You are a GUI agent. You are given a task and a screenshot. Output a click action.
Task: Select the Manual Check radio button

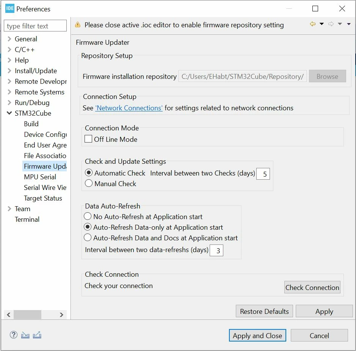click(89, 183)
